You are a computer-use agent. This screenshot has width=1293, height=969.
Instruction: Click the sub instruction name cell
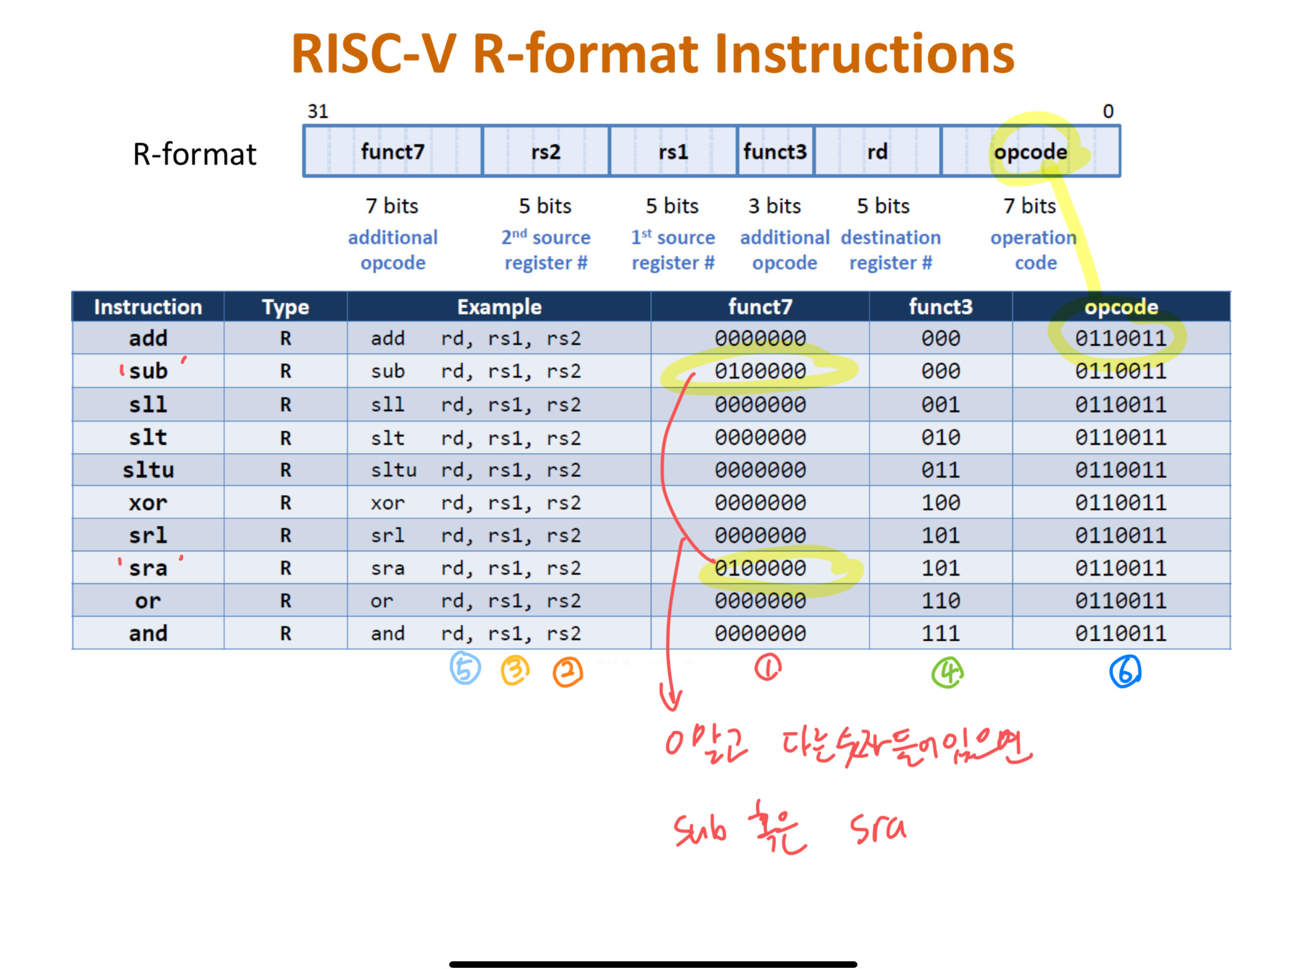tap(148, 371)
